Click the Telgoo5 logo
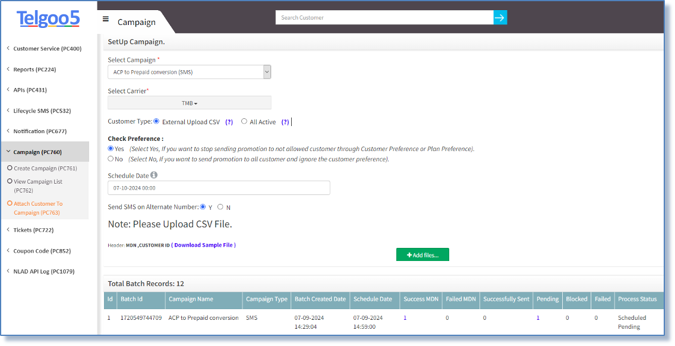The image size is (675, 346). pyautogui.click(x=48, y=18)
